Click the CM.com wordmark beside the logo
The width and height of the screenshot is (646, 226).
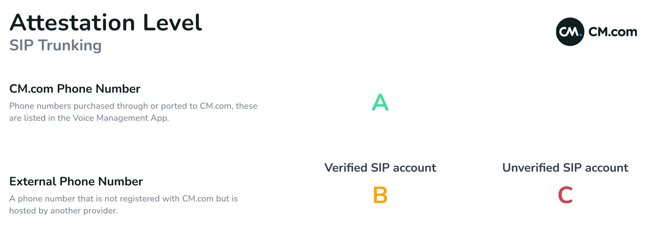tap(612, 32)
